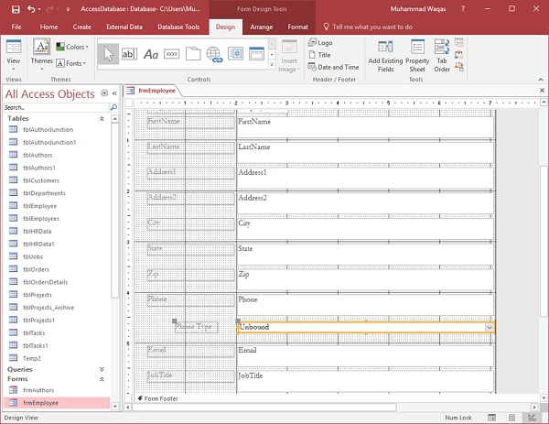The height and width of the screenshot is (424, 549).
Task: Click Add Existing Fields
Action: (386, 55)
